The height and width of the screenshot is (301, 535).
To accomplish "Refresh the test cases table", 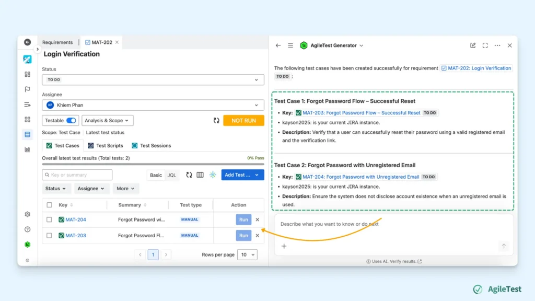I will pos(189,175).
